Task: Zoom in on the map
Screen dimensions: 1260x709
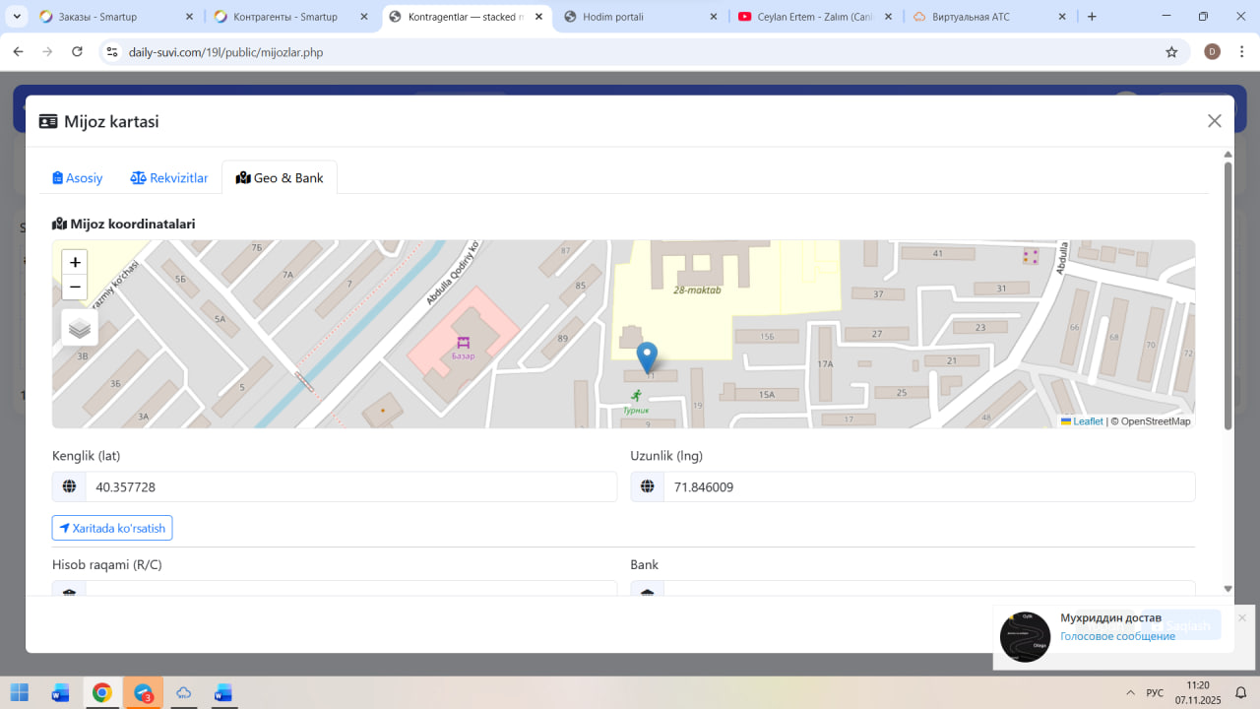Action: pos(75,262)
